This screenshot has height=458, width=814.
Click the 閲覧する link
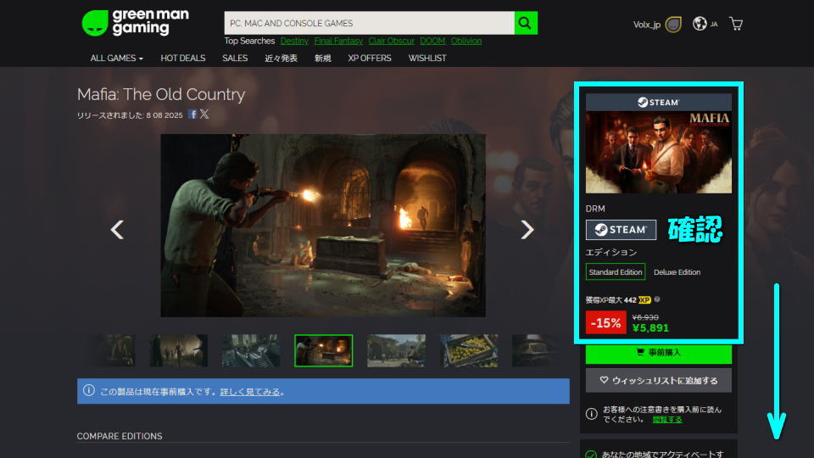(x=667, y=420)
